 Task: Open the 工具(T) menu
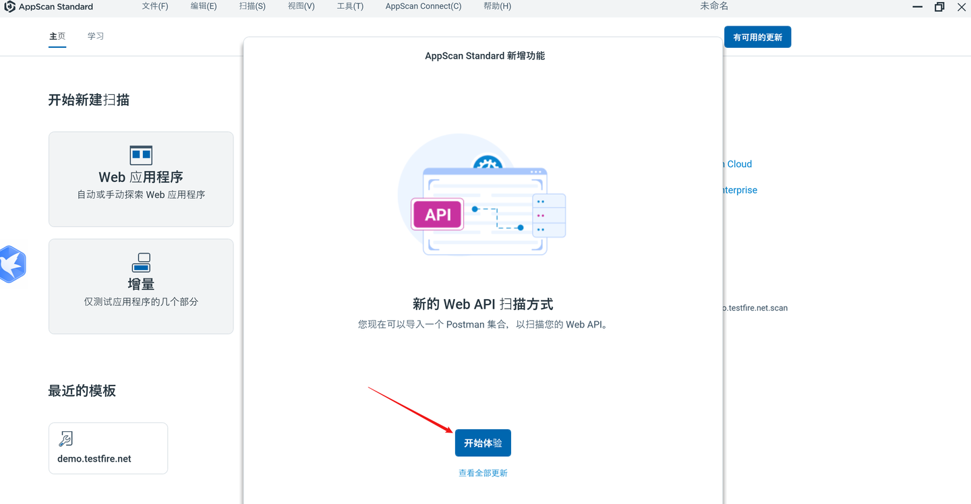coord(350,6)
